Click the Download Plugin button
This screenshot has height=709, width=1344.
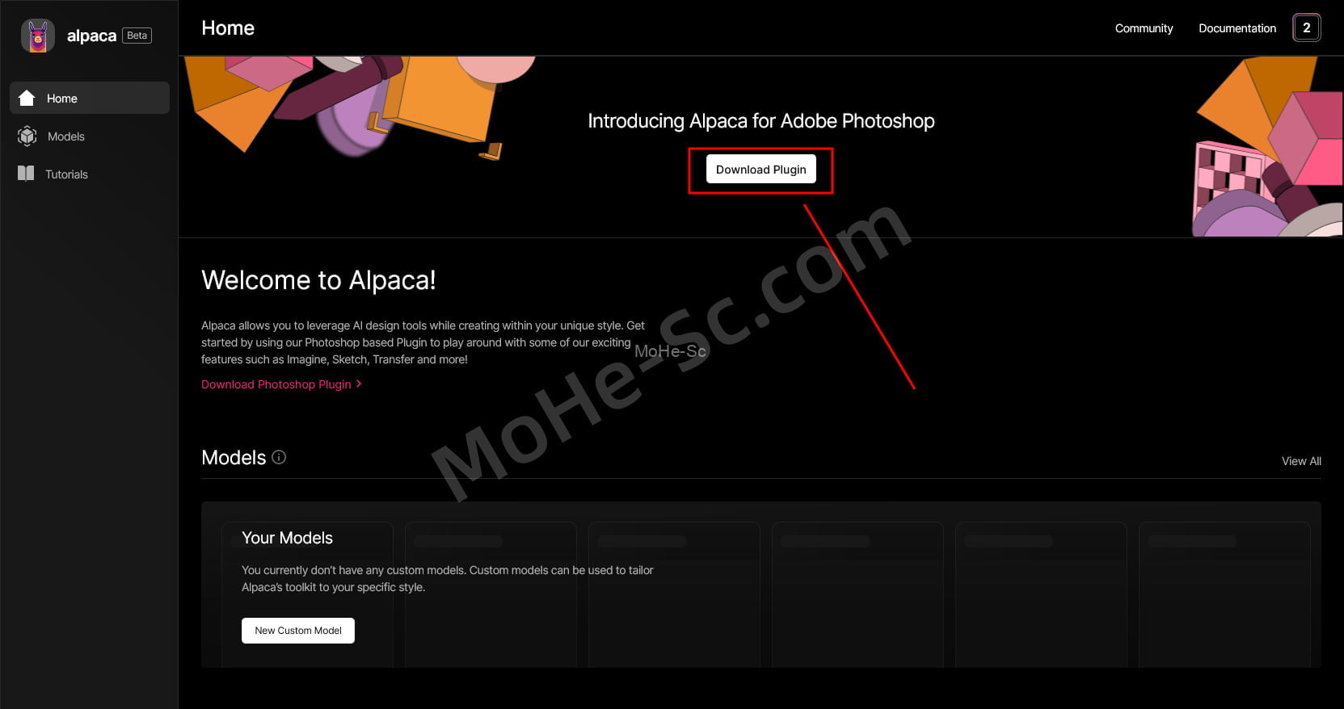pos(760,170)
